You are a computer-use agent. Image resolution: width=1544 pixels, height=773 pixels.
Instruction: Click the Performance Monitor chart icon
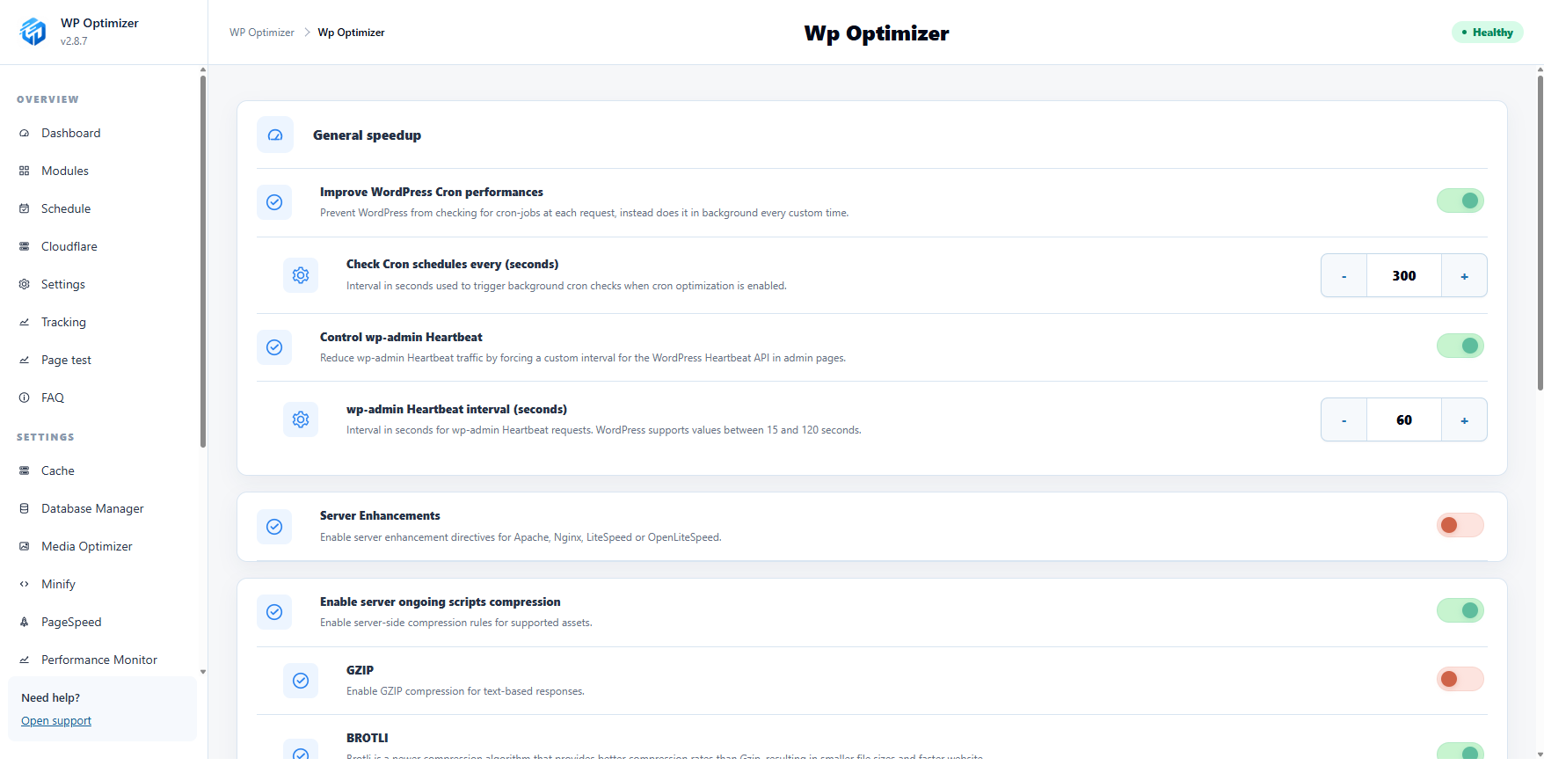[x=25, y=660]
